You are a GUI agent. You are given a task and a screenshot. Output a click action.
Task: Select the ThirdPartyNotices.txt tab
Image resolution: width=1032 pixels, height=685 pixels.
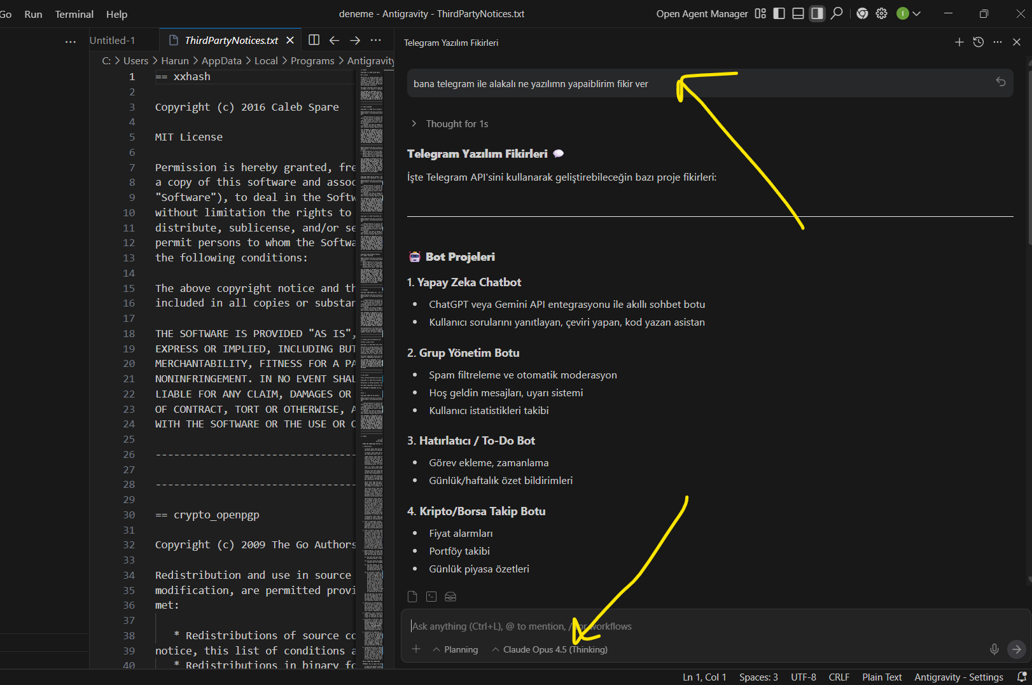(x=231, y=40)
